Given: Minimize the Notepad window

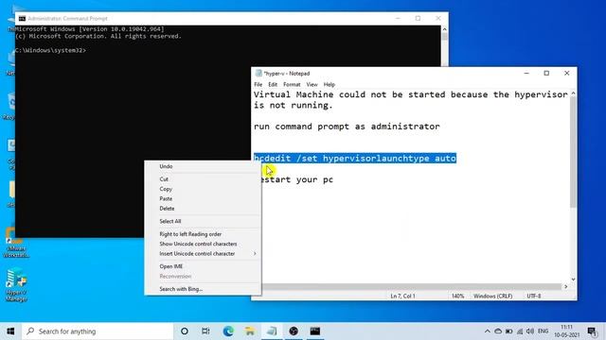Looking at the screenshot, I should pos(526,74).
